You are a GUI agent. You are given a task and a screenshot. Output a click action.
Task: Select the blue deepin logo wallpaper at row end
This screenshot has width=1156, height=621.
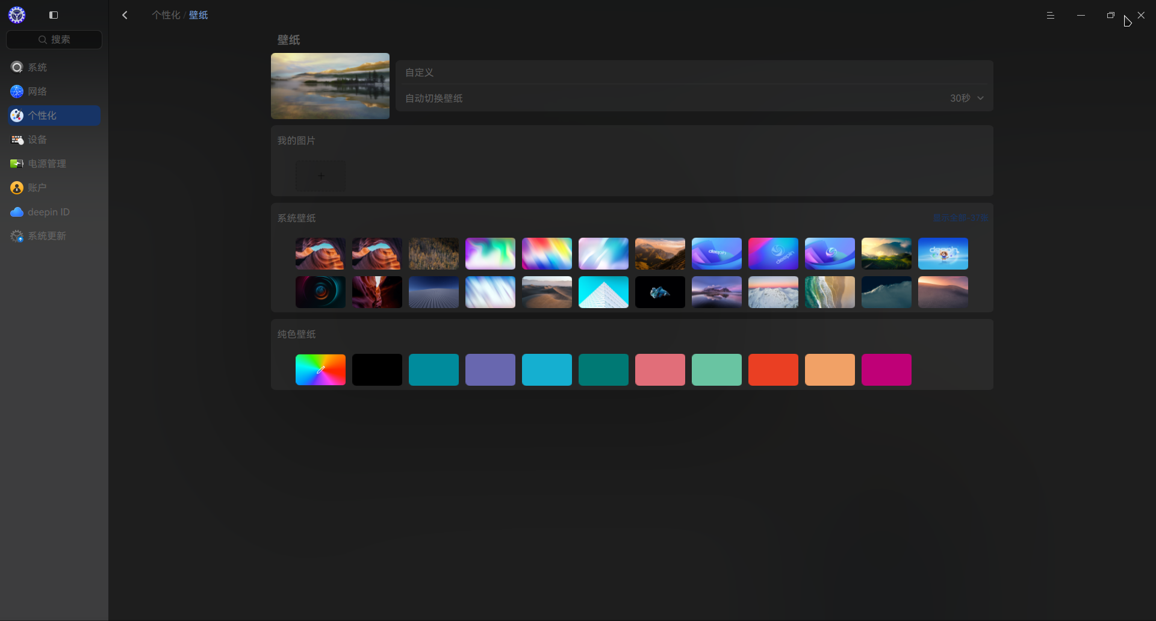point(943,253)
